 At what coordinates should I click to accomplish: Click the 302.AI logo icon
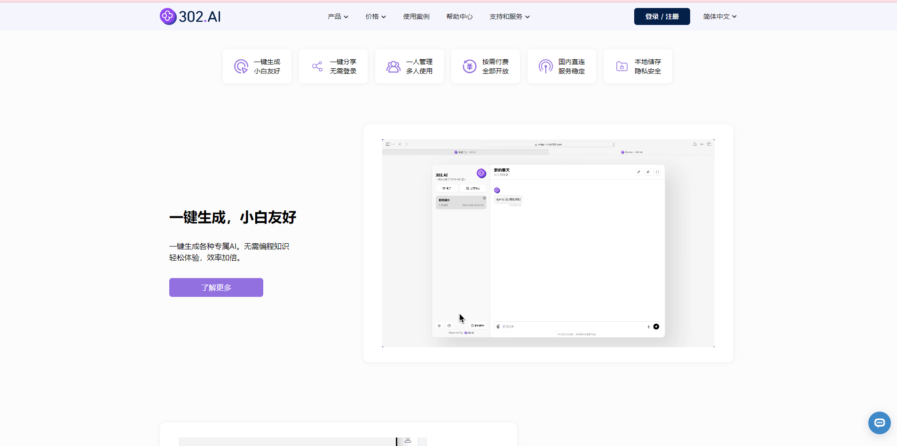168,16
